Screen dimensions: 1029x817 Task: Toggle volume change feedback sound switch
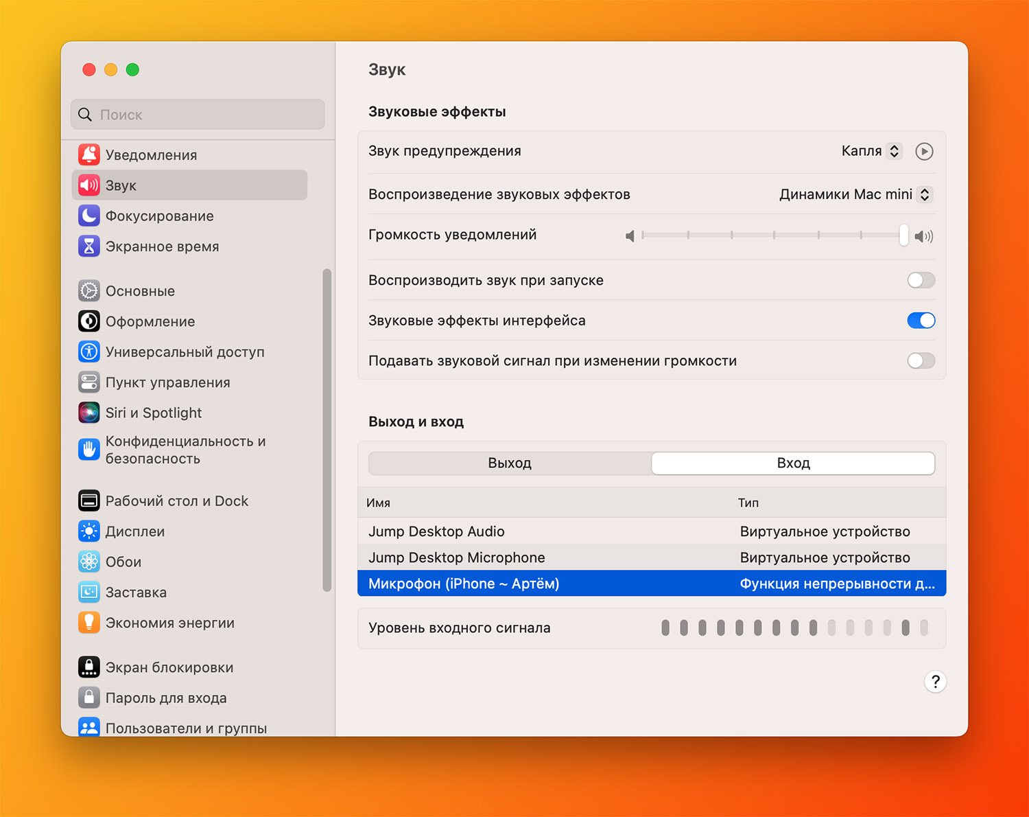921,361
